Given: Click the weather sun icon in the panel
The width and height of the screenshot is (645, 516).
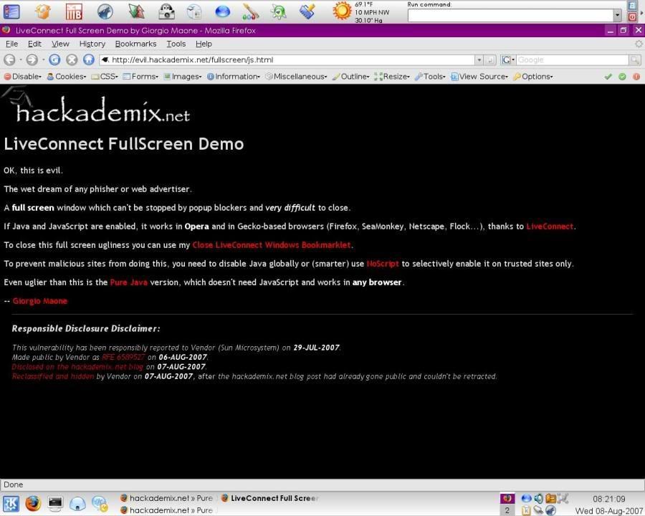Looking at the screenshot, I should [x=342, y=11].
